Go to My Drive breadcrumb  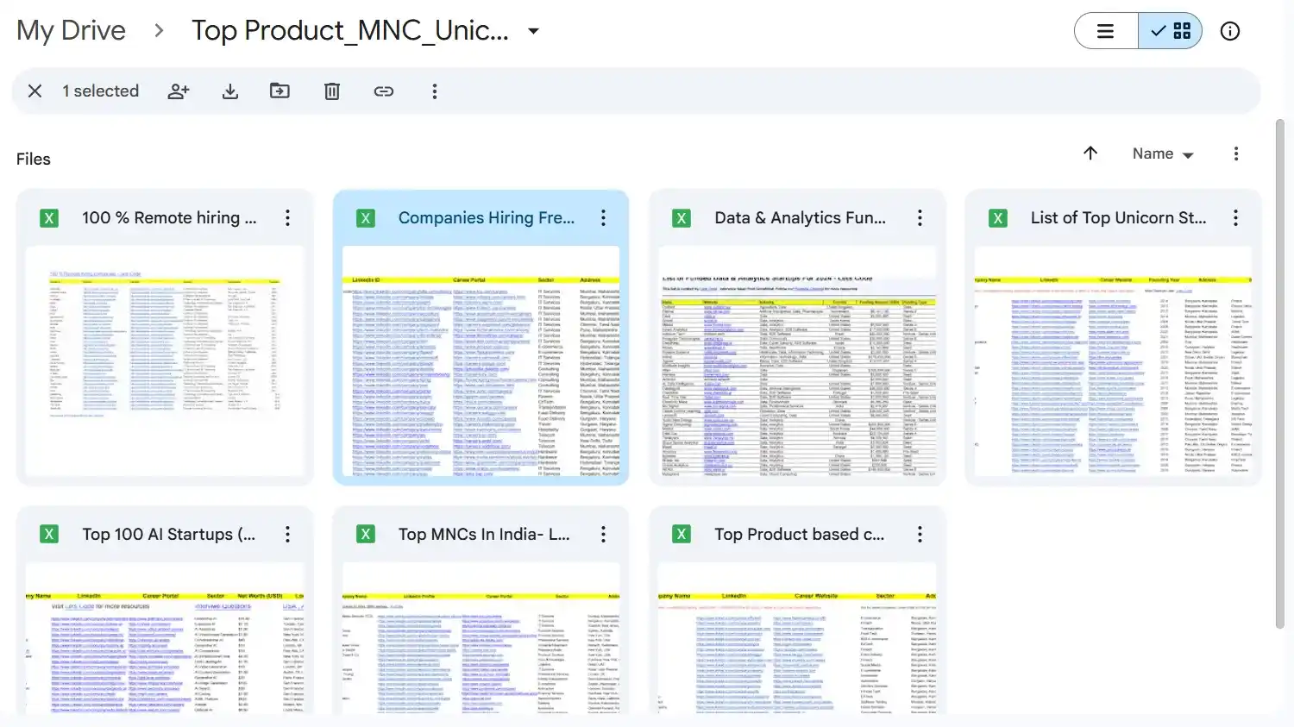71,30
